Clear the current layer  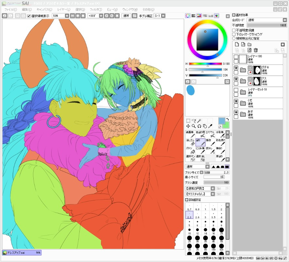point(249,50)
